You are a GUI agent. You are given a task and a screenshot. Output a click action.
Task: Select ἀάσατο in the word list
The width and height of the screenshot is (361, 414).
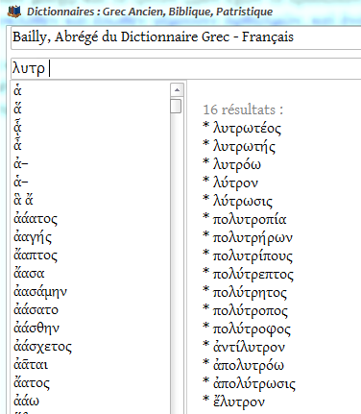coord(36,310)
